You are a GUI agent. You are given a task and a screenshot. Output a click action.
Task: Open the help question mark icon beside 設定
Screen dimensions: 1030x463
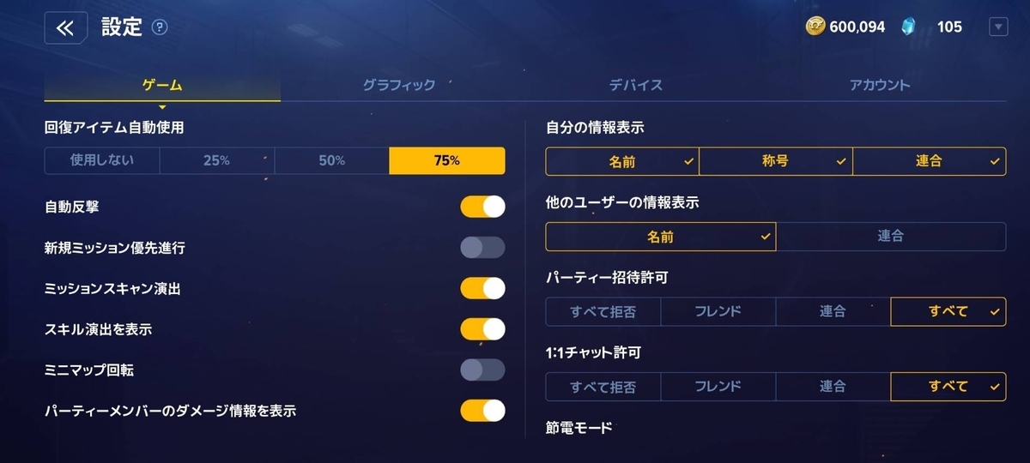160,27
